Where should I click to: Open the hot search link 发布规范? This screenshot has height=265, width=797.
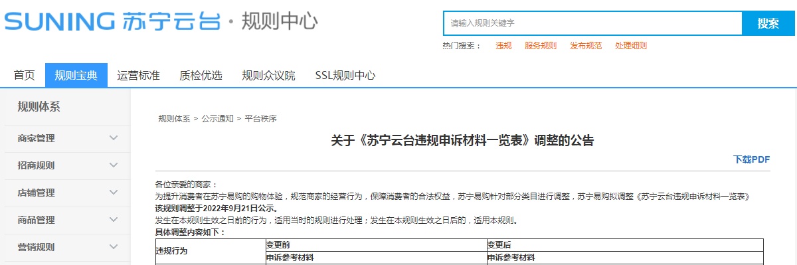coord(586,46)
